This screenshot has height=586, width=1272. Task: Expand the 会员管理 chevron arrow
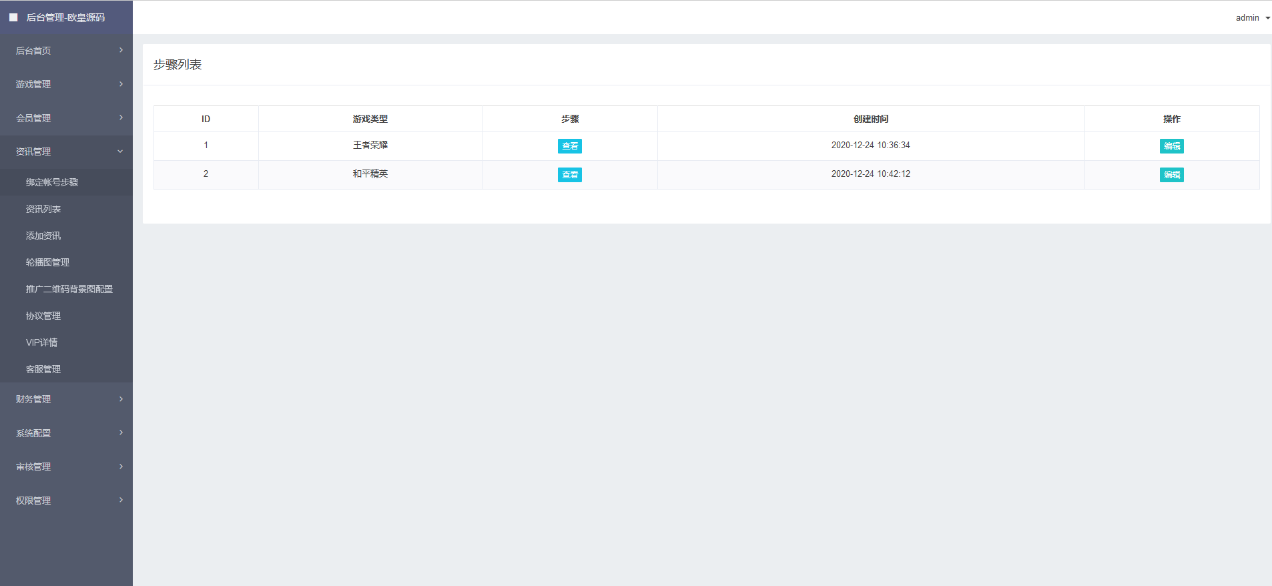(x=121, y=117)
